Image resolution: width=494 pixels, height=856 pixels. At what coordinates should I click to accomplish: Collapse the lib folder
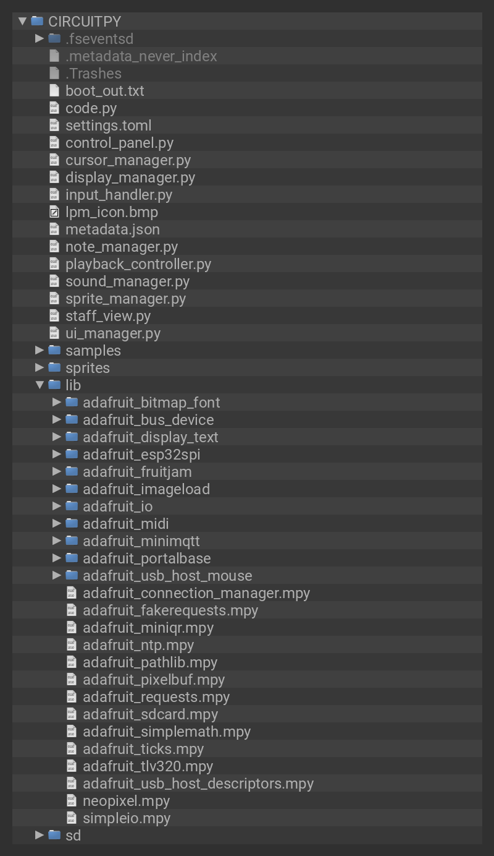40,385
